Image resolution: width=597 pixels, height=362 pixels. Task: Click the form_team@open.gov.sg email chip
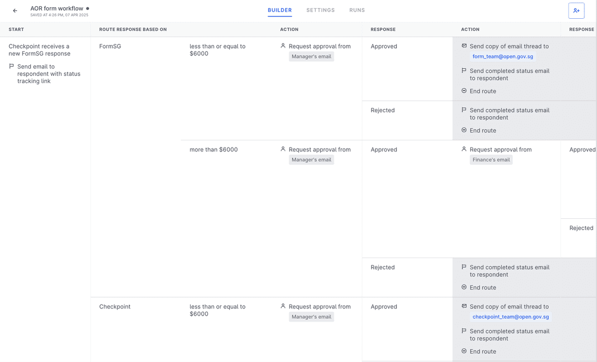[502, 56]
